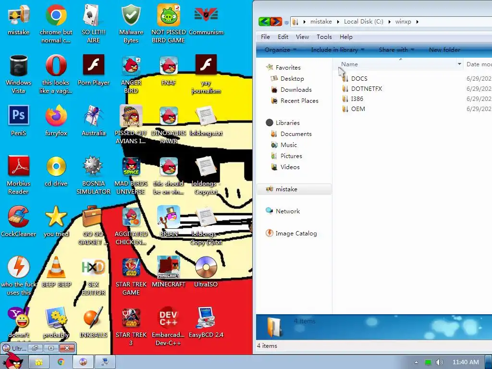492x369 pixels.
Task: Open the Edit menu
Action: pyautogui.click(x=283, y=37)
